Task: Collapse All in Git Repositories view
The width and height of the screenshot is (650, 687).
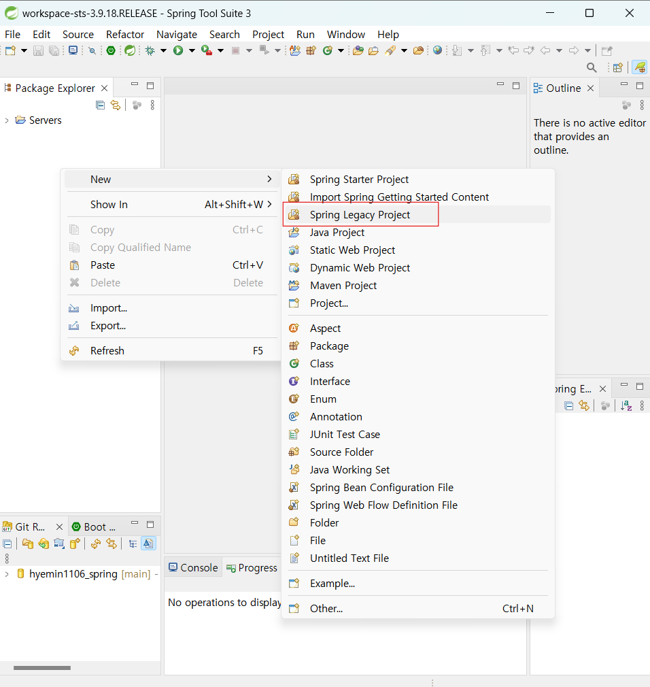Action: (x=7, y=543)
